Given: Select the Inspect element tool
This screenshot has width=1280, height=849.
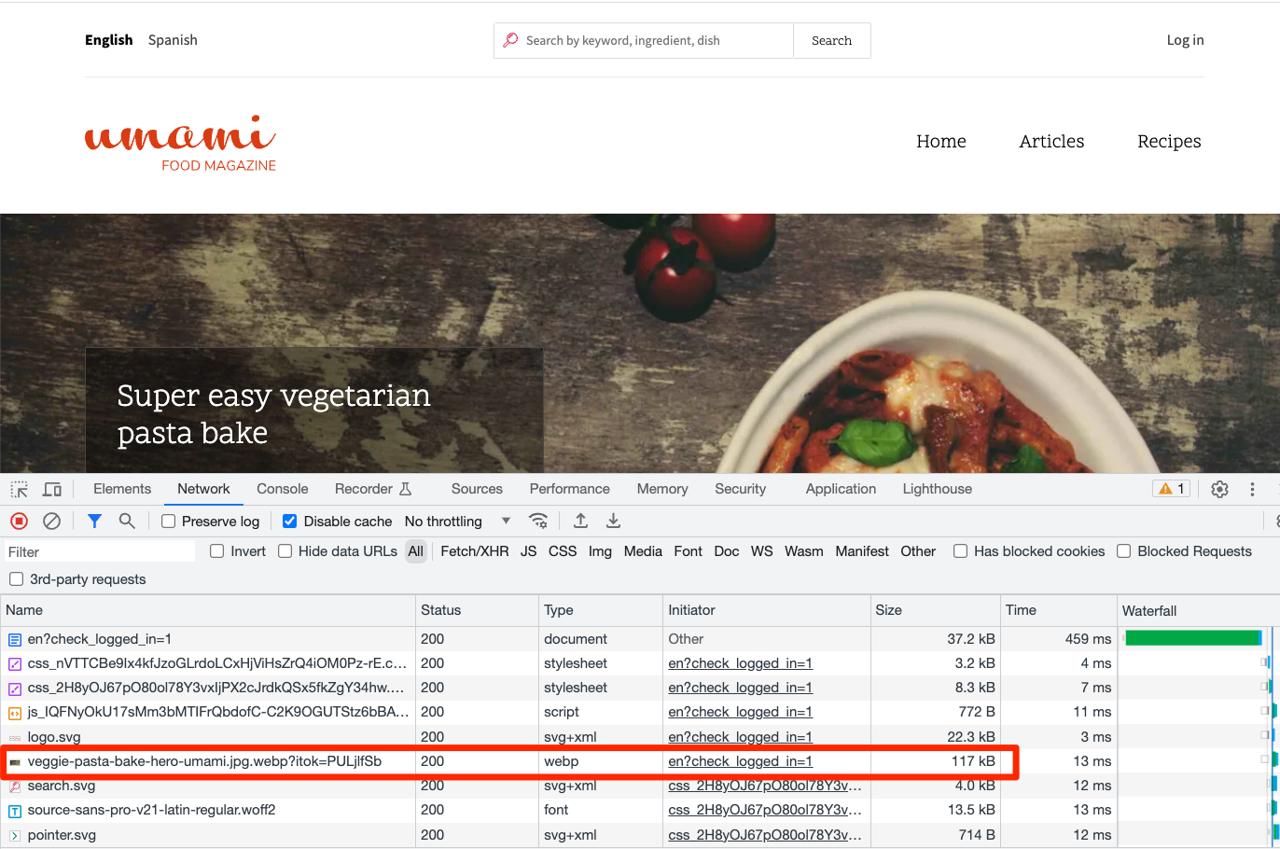Looking at the screenshot, I should pyautogui.click(x=19, y=488).
